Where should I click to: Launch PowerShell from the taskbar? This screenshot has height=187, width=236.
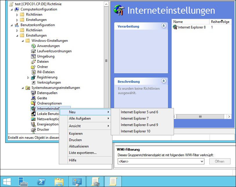coord(41,182)
